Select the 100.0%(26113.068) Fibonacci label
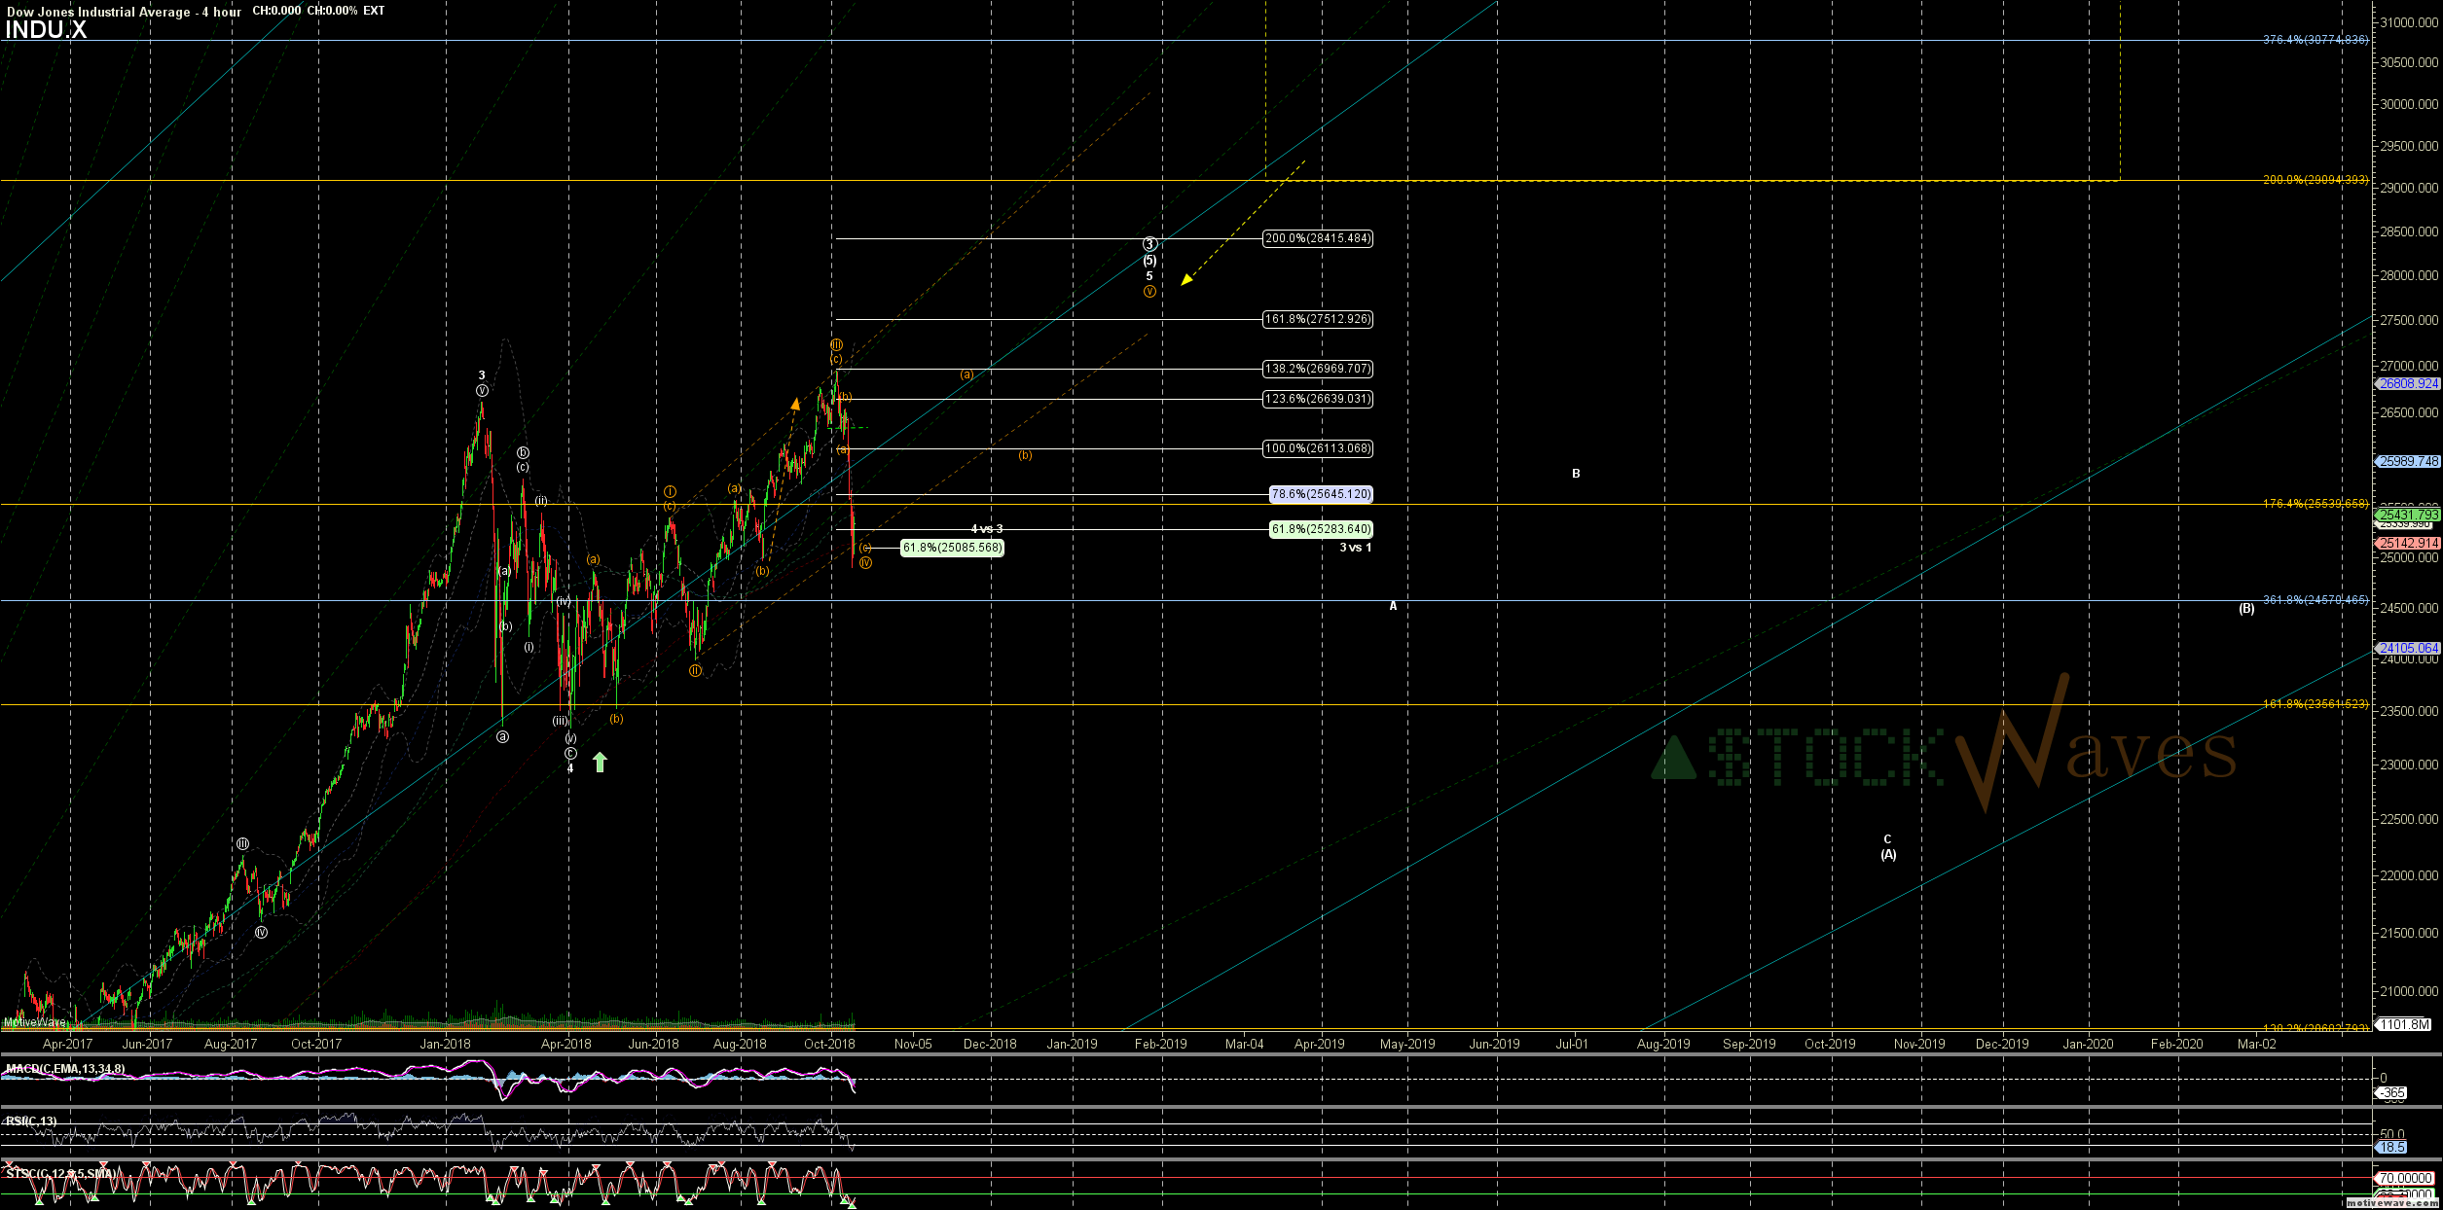The image size is (2443, 1210). 1318,448
